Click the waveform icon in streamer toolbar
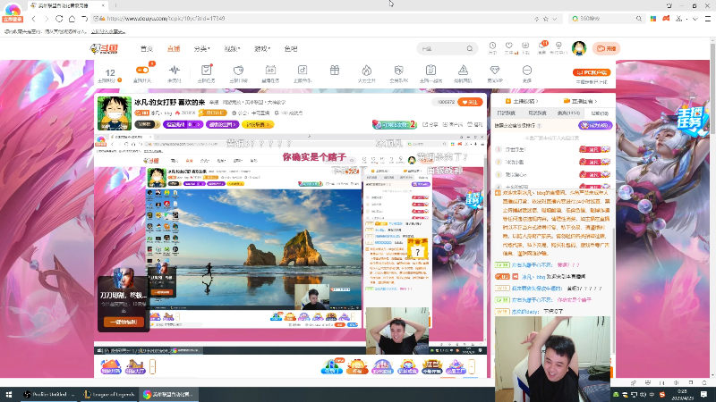Viewport: 716px width, 402px height. click(x=174, y=71)
